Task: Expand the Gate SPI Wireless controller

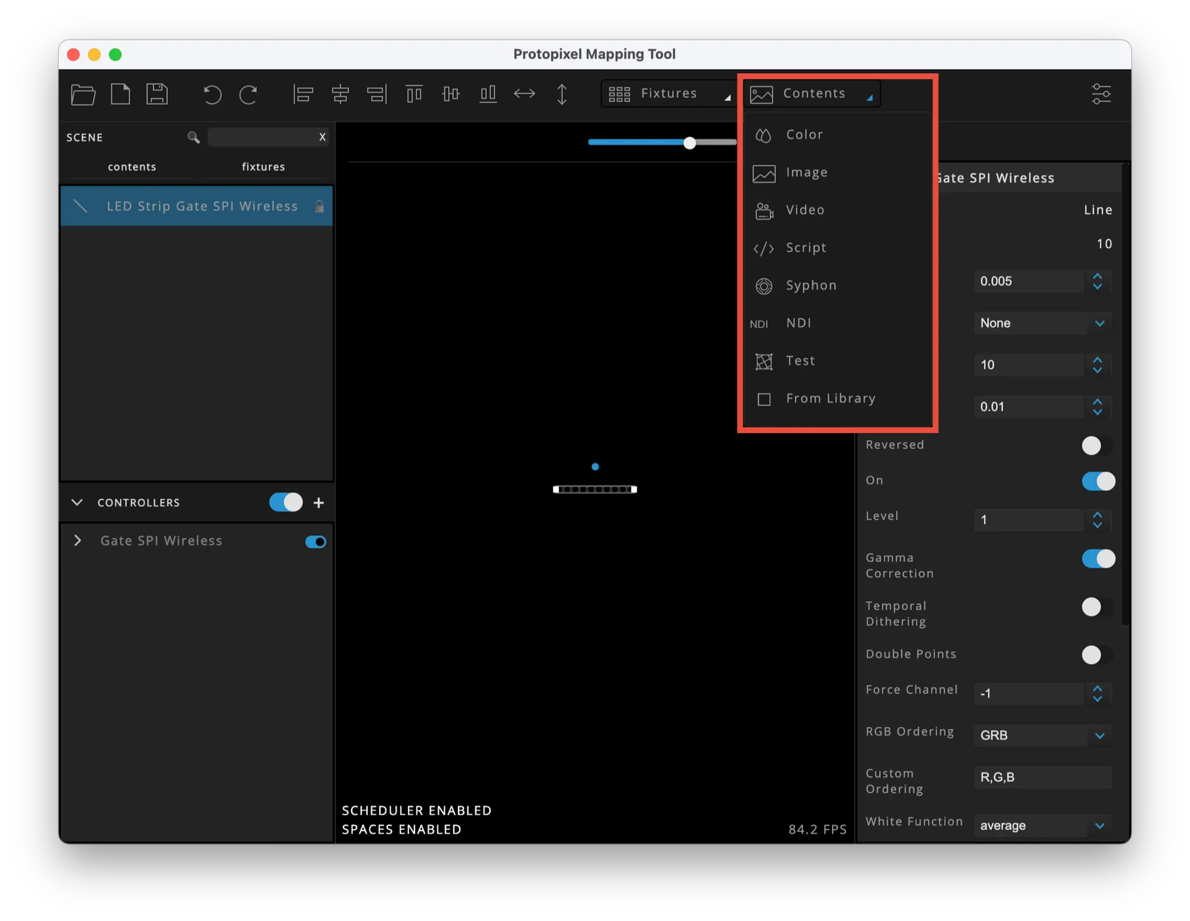Action: point(77,541)
